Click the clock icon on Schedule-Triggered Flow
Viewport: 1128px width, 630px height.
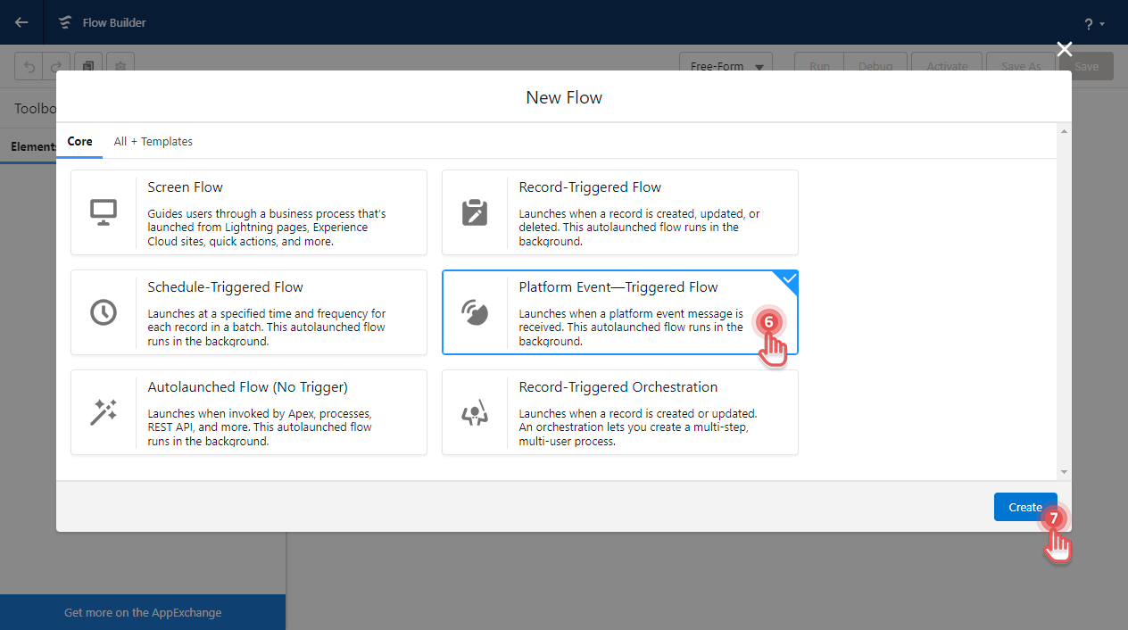pos(103,311)
